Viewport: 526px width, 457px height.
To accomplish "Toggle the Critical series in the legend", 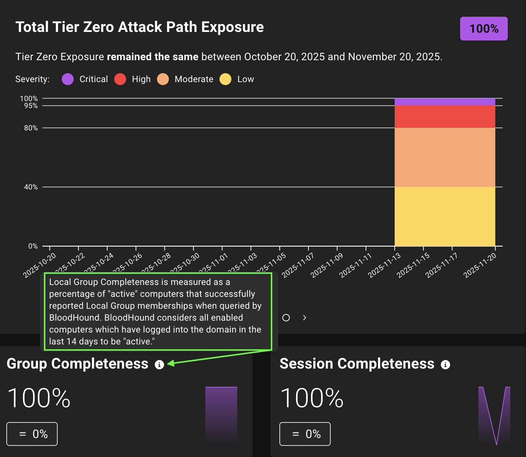I will tap(67, 79).
